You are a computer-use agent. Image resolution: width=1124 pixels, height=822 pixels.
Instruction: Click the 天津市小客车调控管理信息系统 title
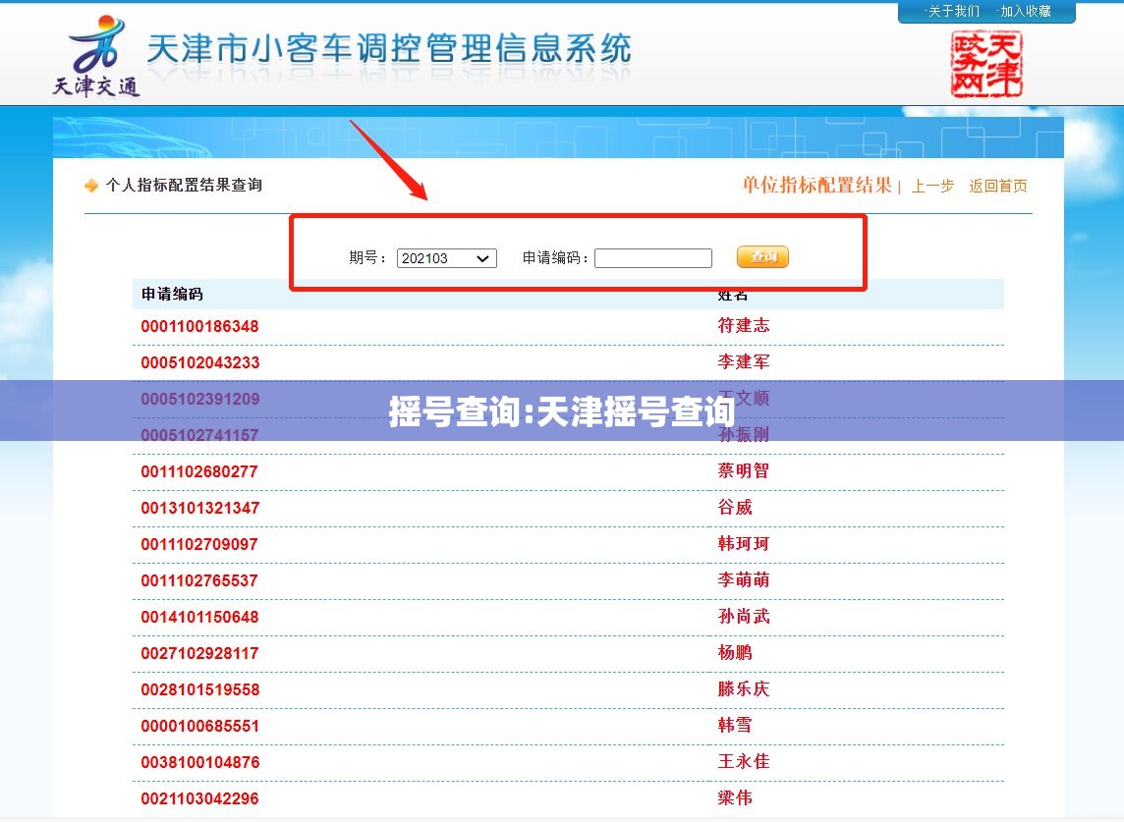pyautogui.click(x=388, y=49)
